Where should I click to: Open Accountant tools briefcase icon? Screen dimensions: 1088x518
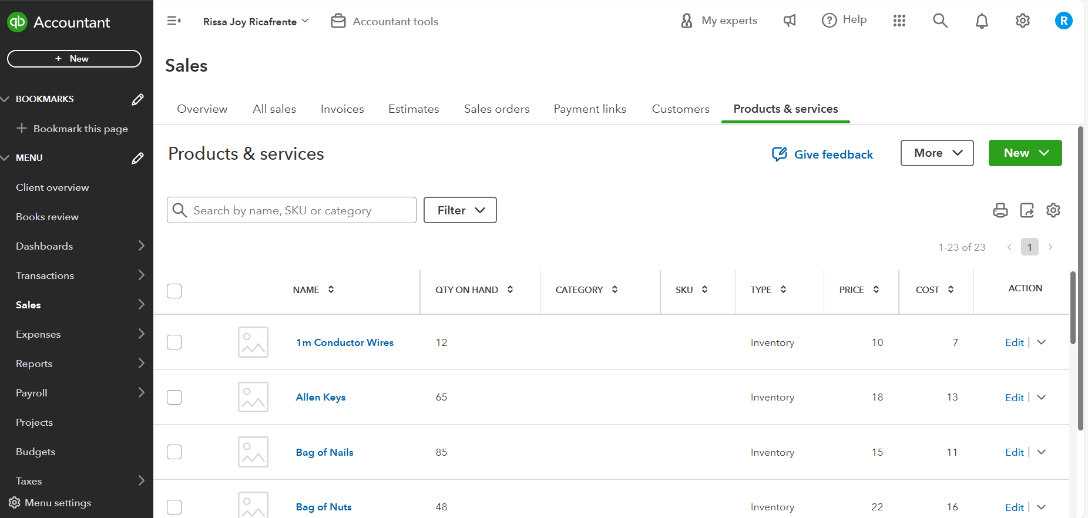coord(338,21)
